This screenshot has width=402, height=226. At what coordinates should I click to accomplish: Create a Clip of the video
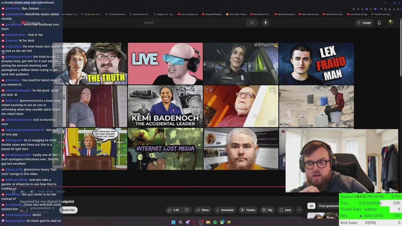click(267, 210)
